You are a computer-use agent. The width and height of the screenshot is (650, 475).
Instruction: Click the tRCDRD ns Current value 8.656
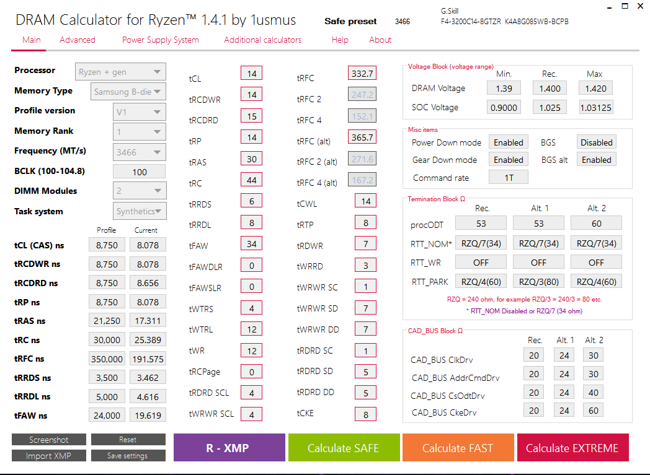click(x=148, y=282)
